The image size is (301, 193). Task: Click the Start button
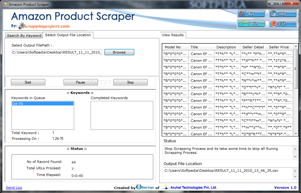[28, 82]
